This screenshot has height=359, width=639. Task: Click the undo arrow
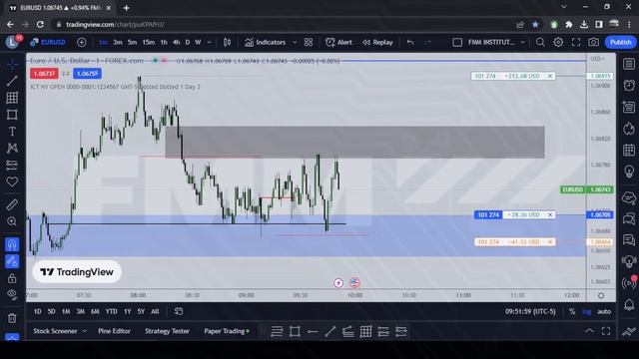pyautogui.click(x=410, y=42)
